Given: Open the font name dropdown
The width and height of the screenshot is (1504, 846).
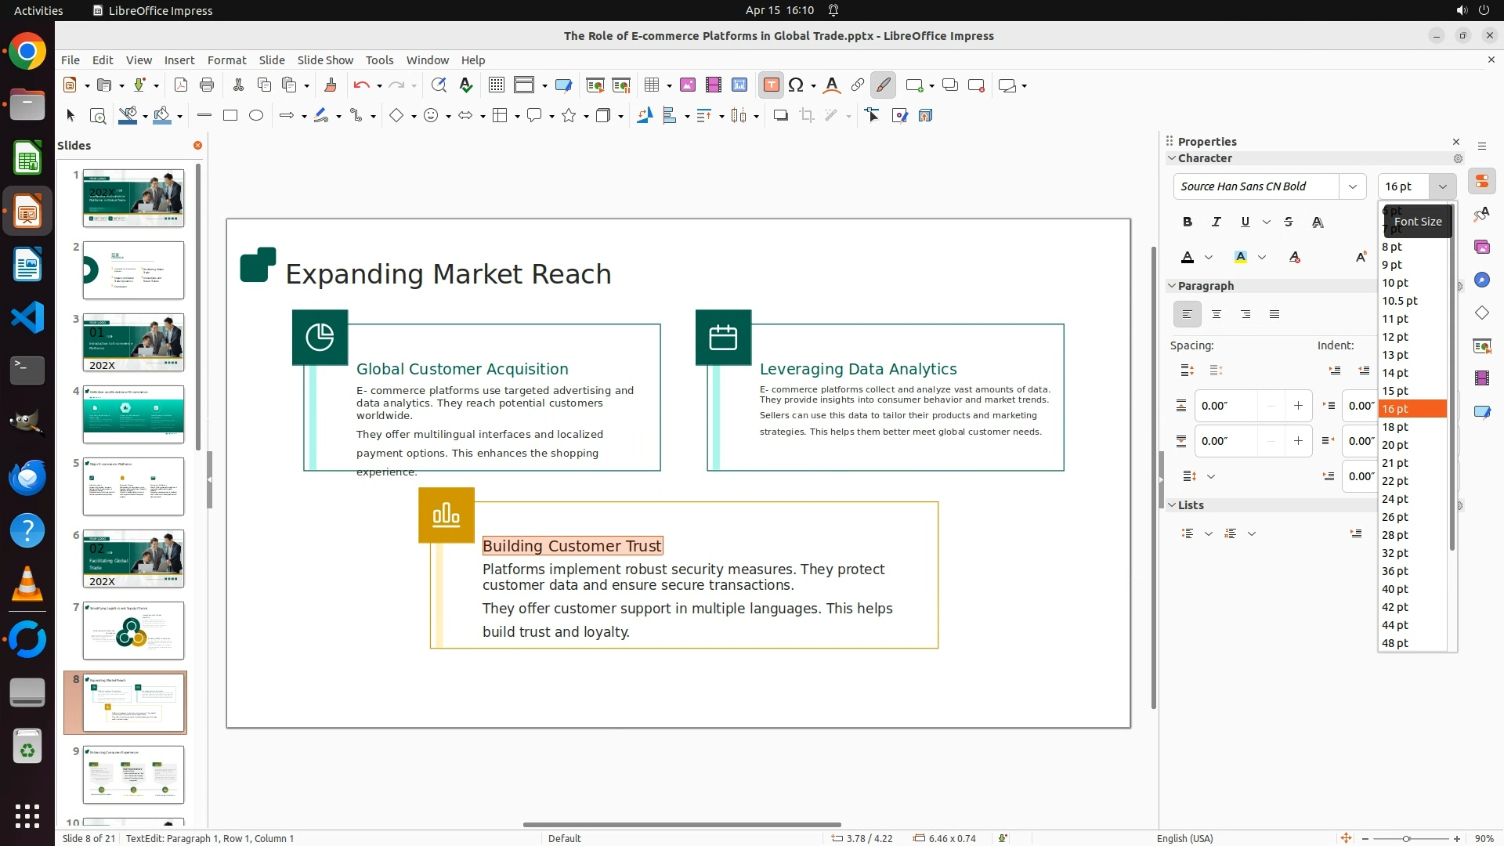Looking at the screenshot, I should point(1352,186).
